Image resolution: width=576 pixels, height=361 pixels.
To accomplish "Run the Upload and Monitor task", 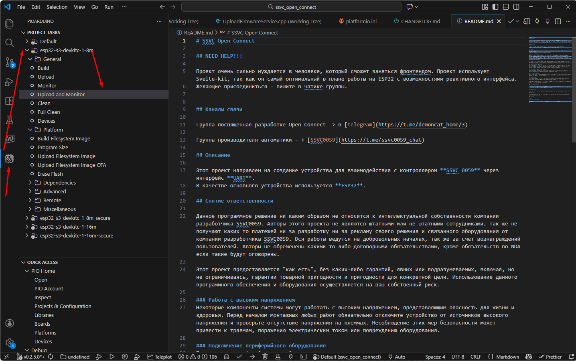I will point(61,94).
